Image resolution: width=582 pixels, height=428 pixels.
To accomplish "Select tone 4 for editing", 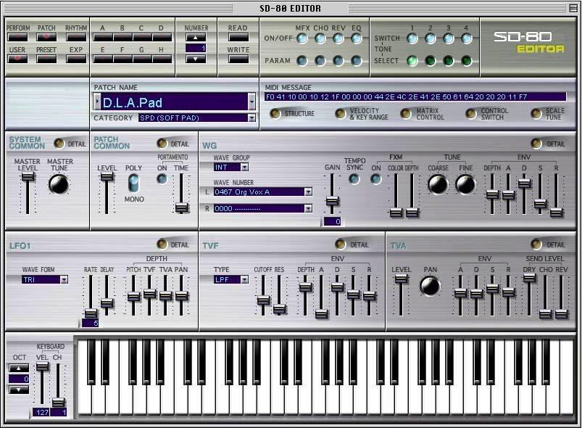I will 467,60.
